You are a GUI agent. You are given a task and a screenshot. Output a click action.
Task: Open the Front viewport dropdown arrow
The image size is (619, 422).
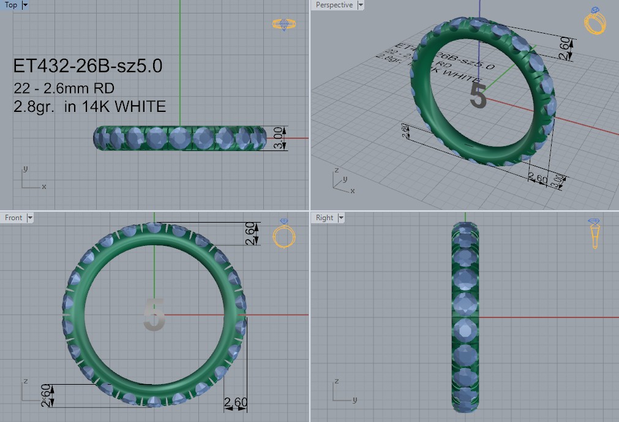tap(30, 218)
